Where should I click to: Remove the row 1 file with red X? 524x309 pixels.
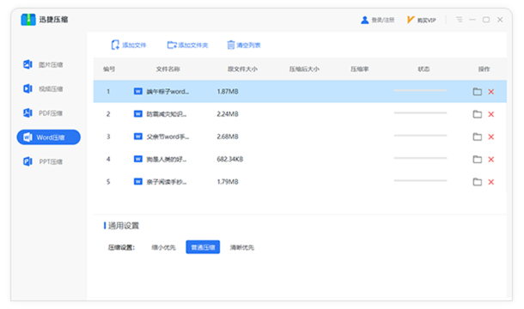tap(490, 92)
